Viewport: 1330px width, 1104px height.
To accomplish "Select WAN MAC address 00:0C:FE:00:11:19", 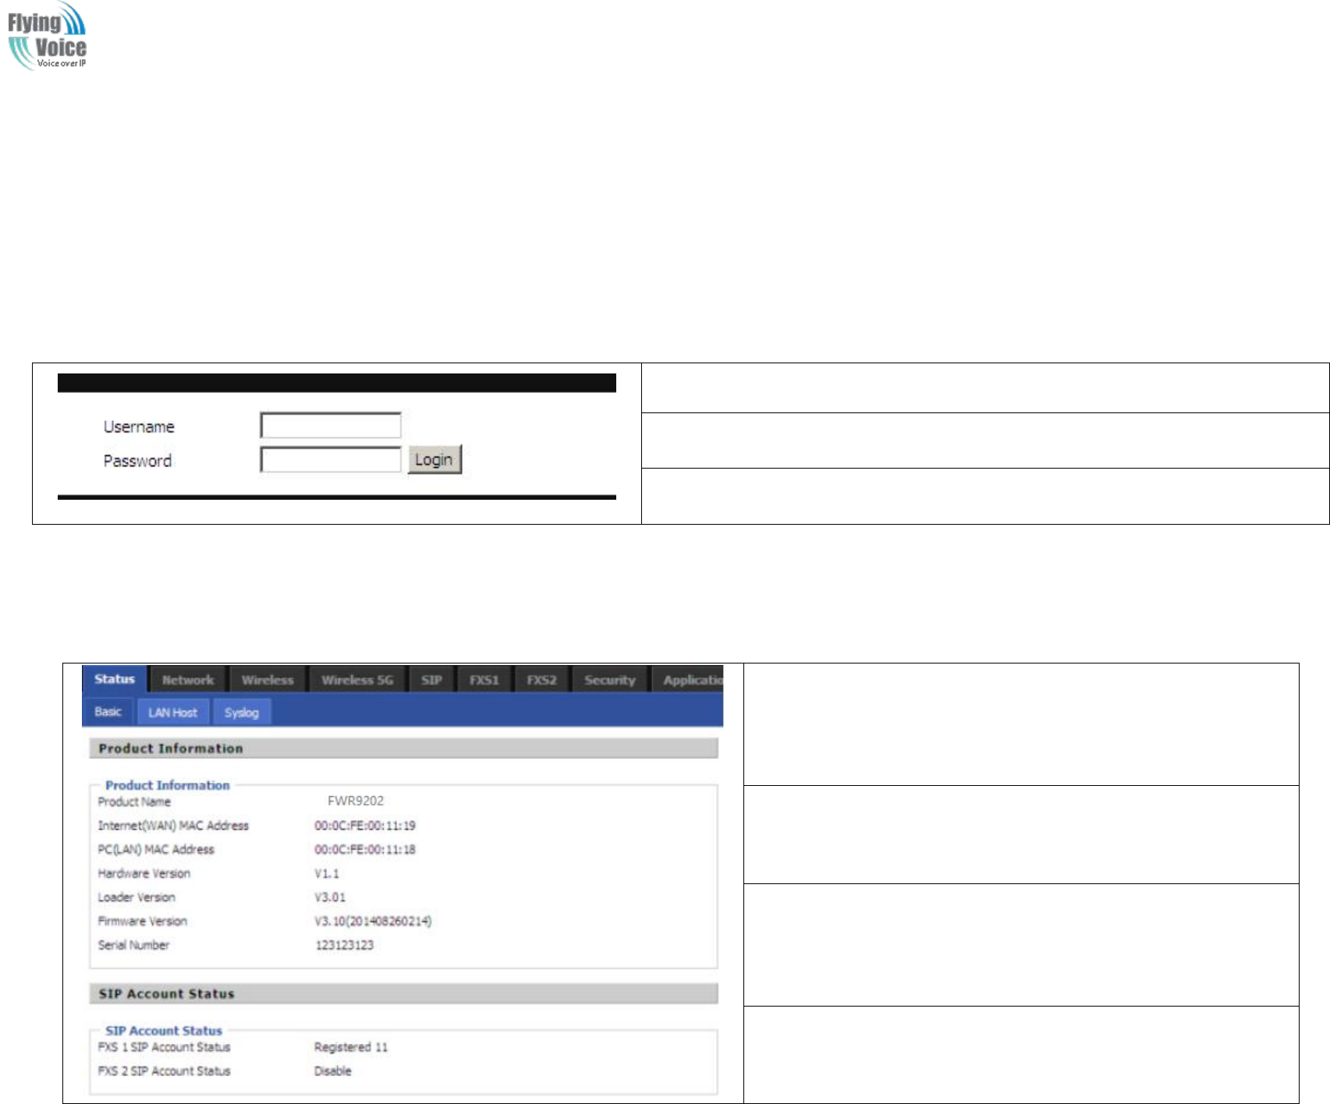I will (365, 826).
